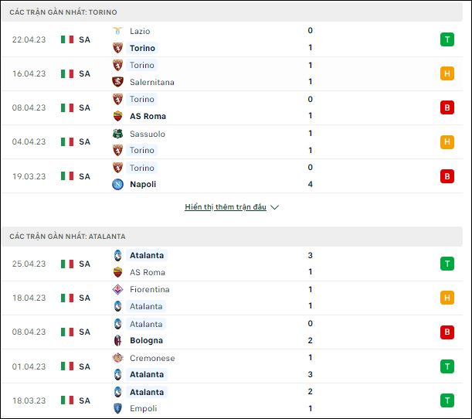Click the Lazio club crest icon
Viewport: 472px width, 419px height.
(117, 31)
